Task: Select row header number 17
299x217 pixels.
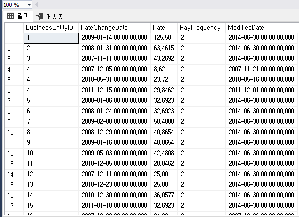Action: pyautogui.click(x=14, y=206)
